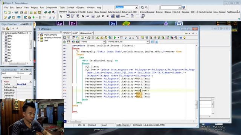The height and width of the screenshot is (135, 241).
Task: Expand the TForm1(TForm) node in code explorer
Action: [x=38, y=35]
